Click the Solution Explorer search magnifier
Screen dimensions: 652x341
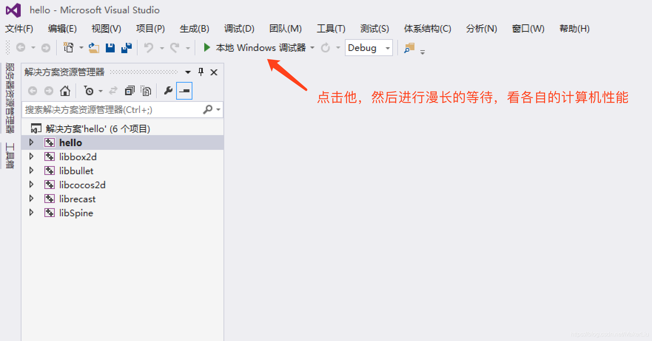(208, 110)
